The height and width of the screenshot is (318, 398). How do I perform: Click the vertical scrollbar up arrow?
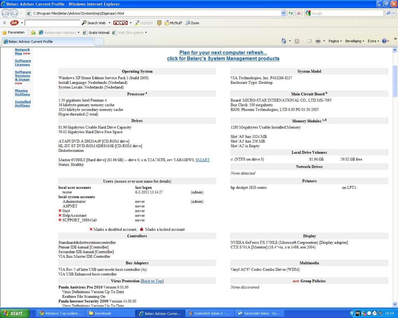(x=395, y=50)
